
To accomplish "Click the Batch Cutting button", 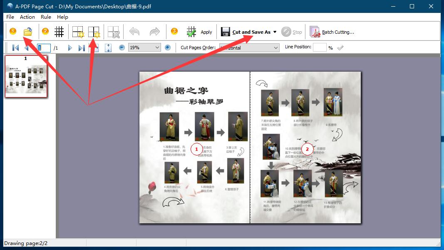I will [332, 32].
